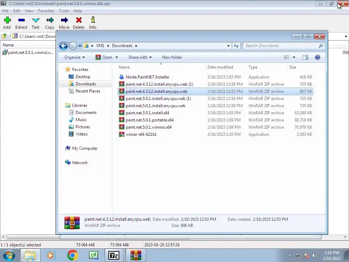
Task: Click the volume speaker tray icon
Action: coord(314,255)
